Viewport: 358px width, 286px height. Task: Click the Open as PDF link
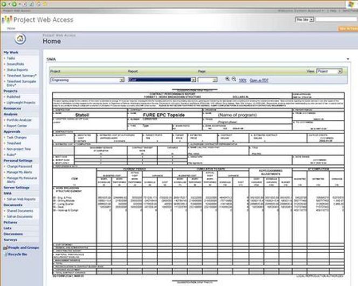259,80
